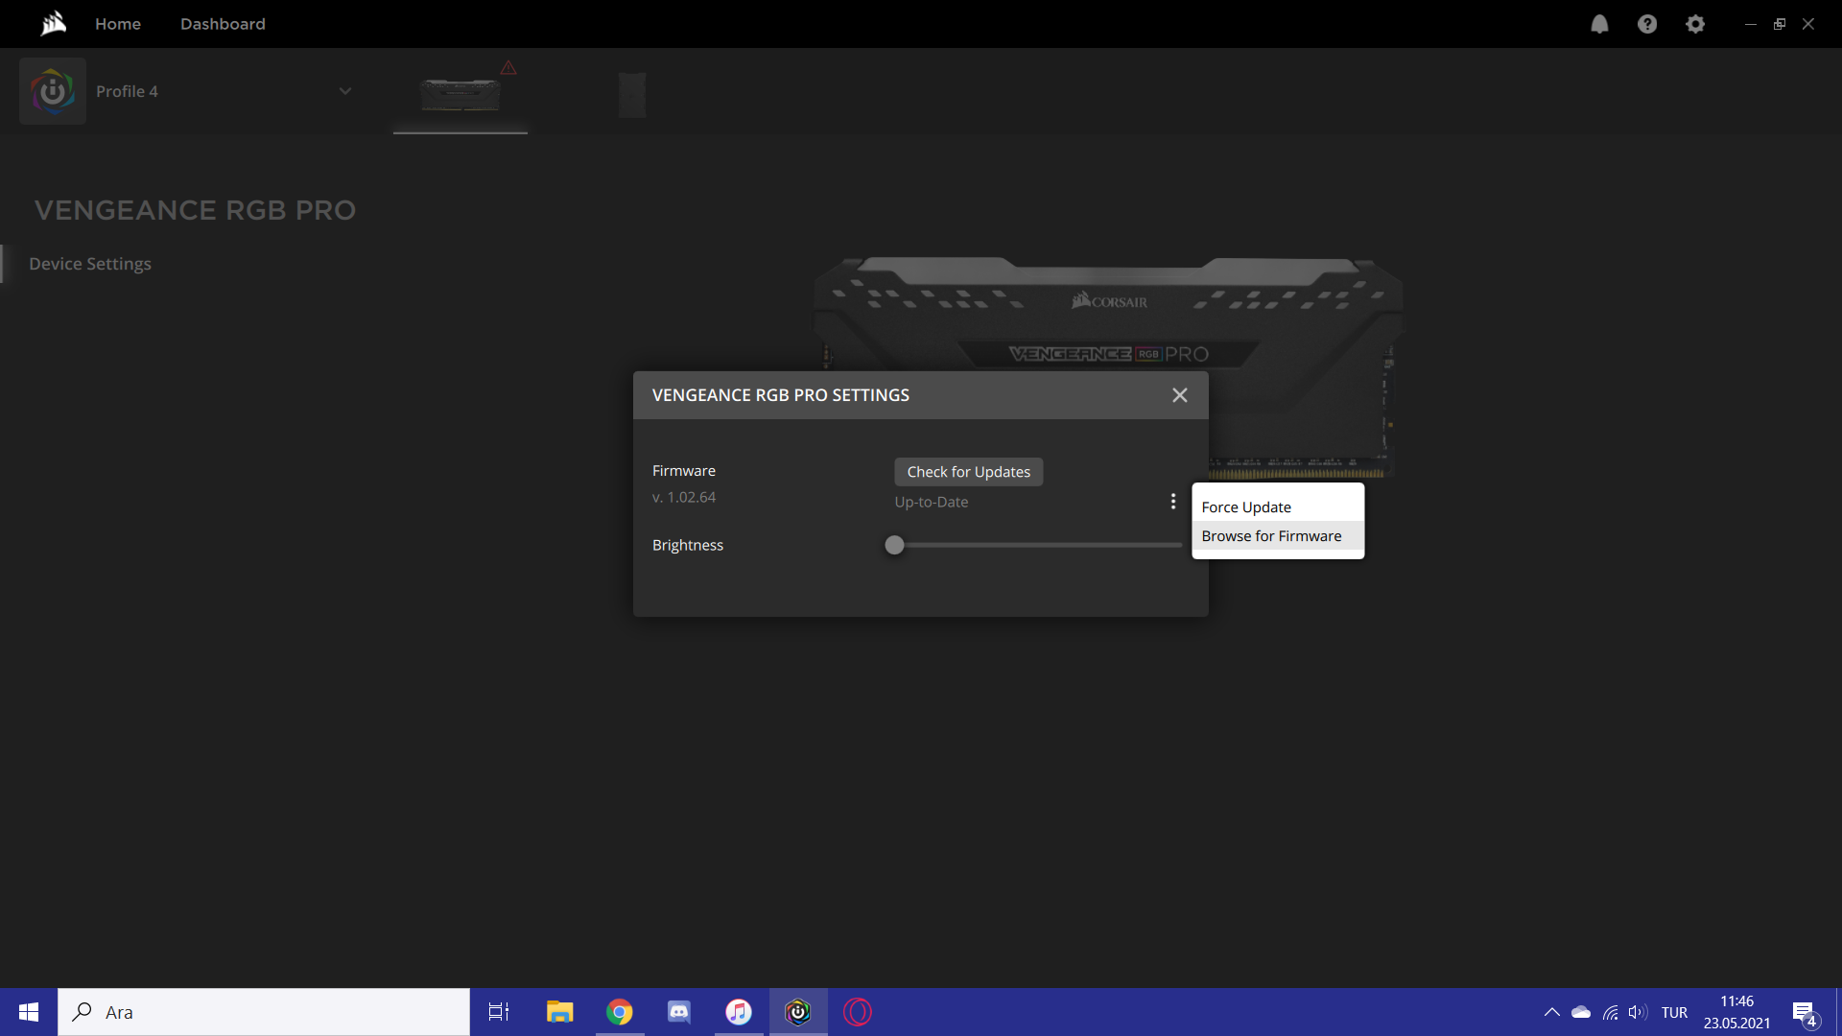Open Task View in taskbar

pyautogui.click(x=499, y=1012)
